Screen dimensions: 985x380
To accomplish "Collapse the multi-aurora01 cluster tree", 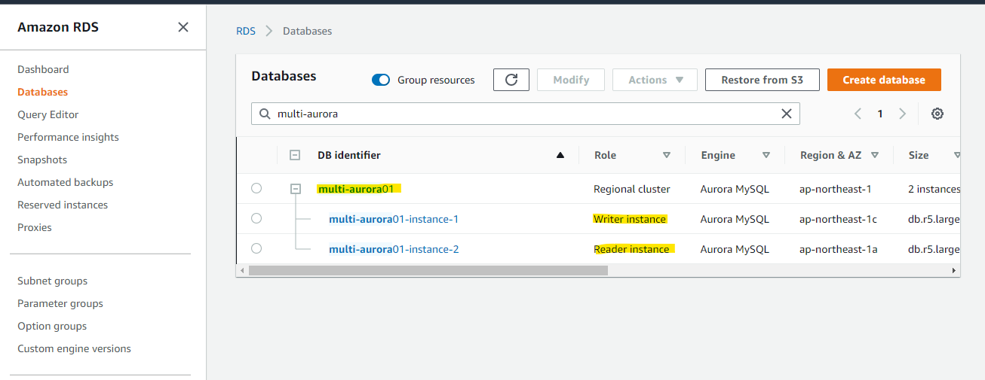I will (296, 189).
